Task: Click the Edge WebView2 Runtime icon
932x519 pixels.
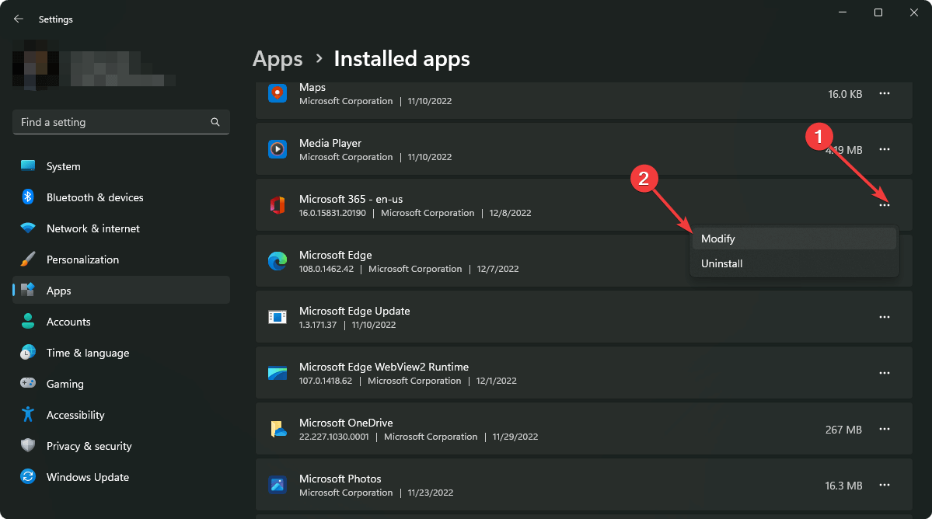Action: 278,373
